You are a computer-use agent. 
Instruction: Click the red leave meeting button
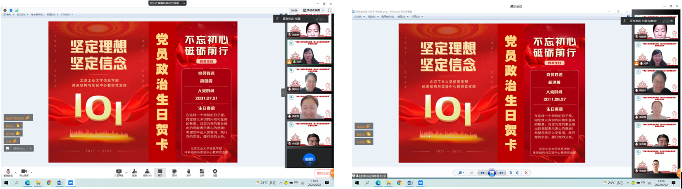[323, 173]
